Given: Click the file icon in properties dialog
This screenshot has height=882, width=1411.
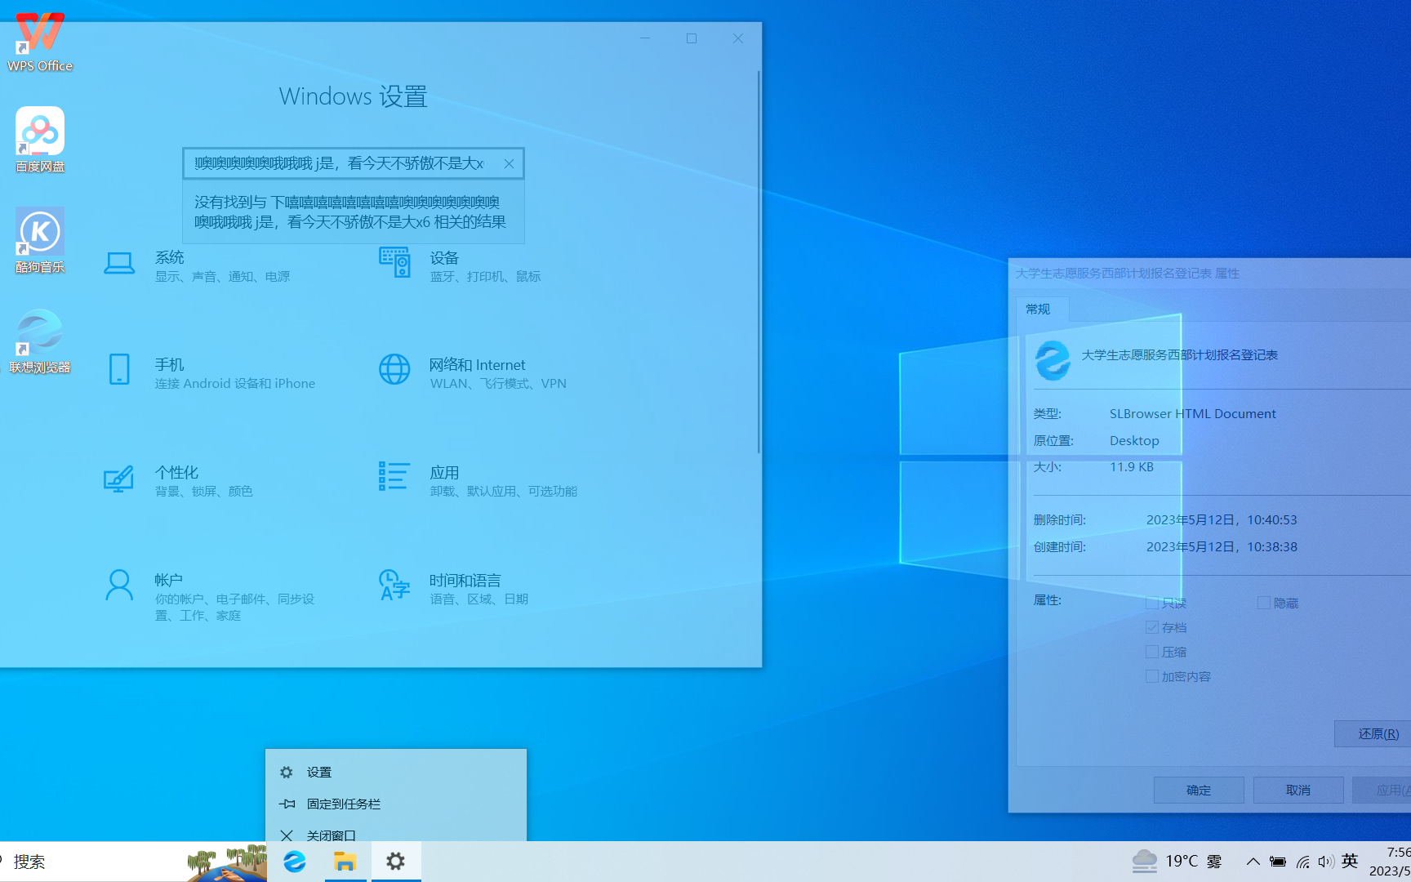Looking at the screenshot, I should (x=1053, y=359).
